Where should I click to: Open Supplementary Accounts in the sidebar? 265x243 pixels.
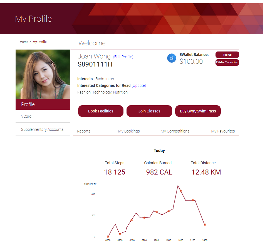click(43, 129)
